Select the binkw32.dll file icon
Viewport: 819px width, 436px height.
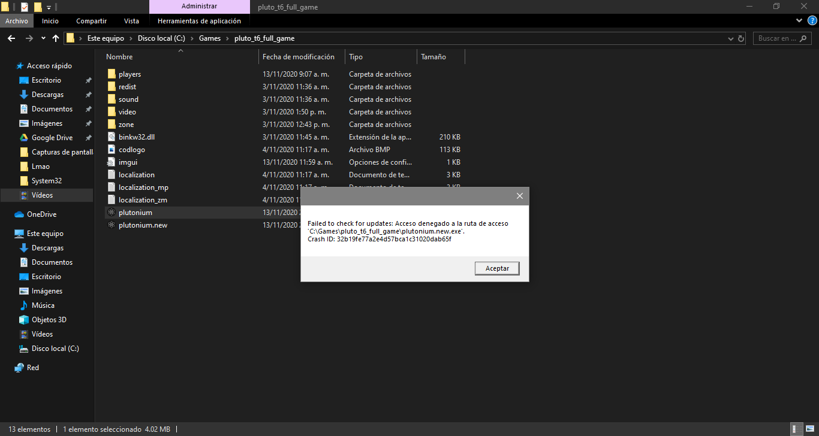tap(112, 137)
